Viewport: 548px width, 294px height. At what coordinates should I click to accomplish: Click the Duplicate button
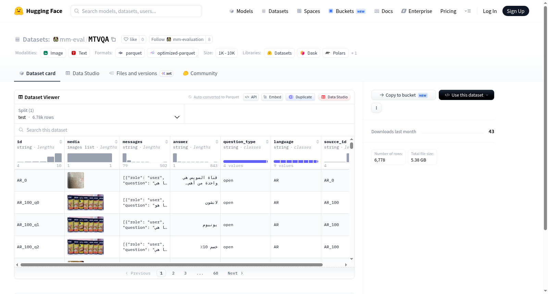pyautogui.click(x=300, y=97)
